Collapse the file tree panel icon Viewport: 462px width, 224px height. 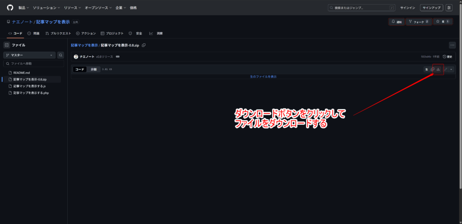7,45
